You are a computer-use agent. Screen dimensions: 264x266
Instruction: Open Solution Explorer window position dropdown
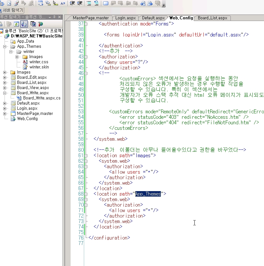pos(50,17)
